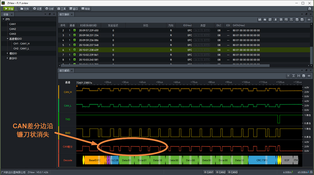Collapse the ZPS tree node

pos(3,19)
